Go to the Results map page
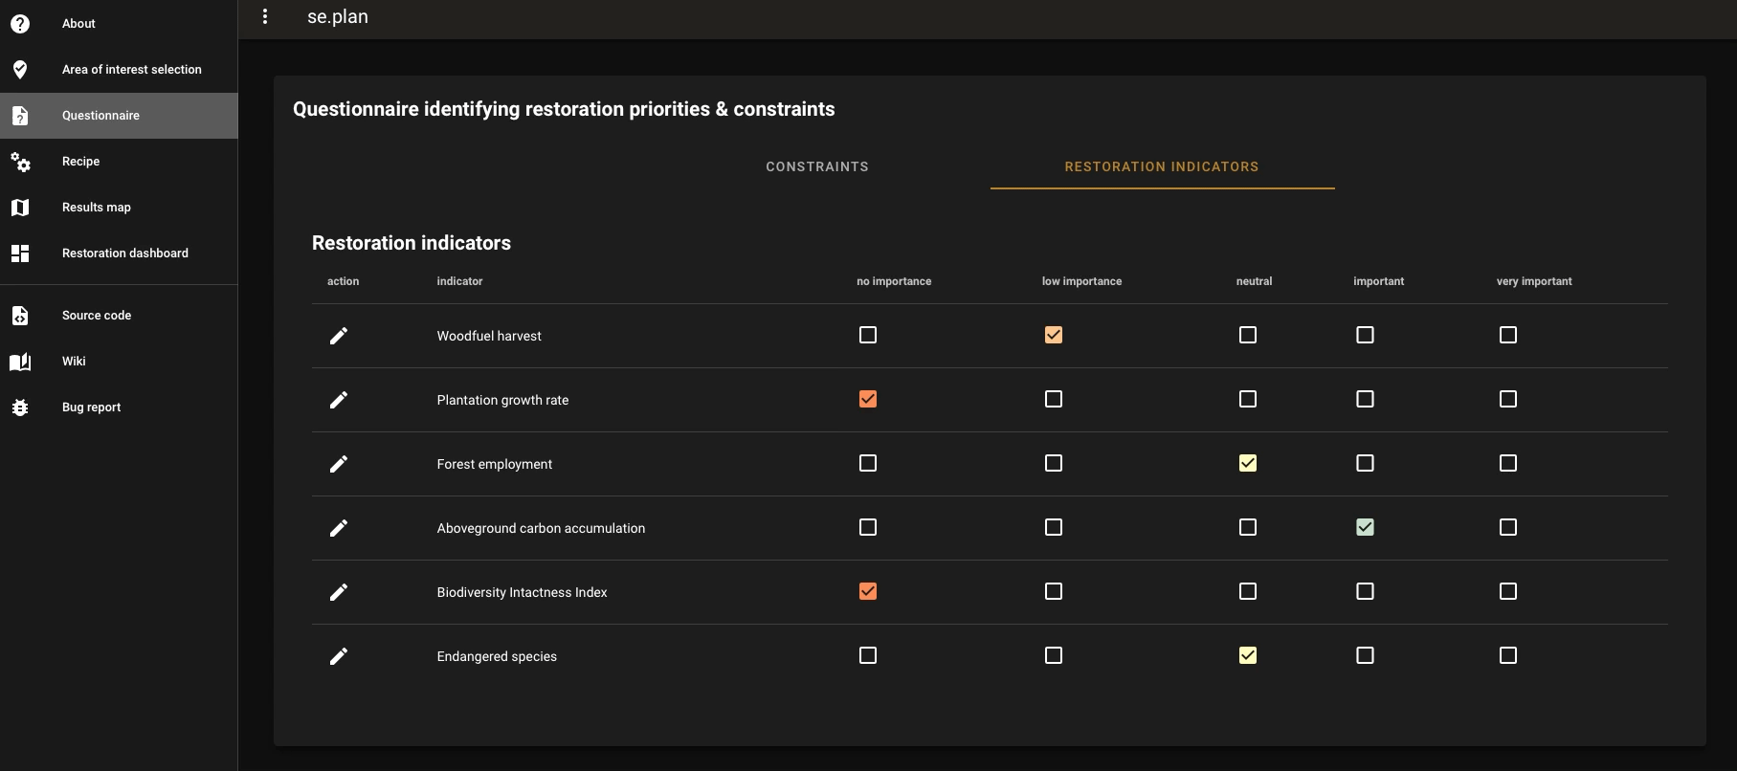Screen dimensions: 1737x771 [97, 208]
